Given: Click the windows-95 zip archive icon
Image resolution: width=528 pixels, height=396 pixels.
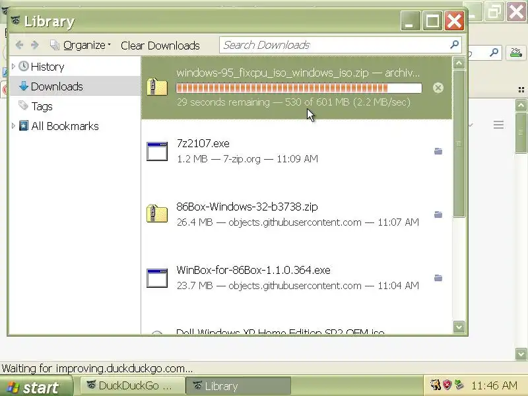Looking at the screenshot, I should tap(157, 87).
